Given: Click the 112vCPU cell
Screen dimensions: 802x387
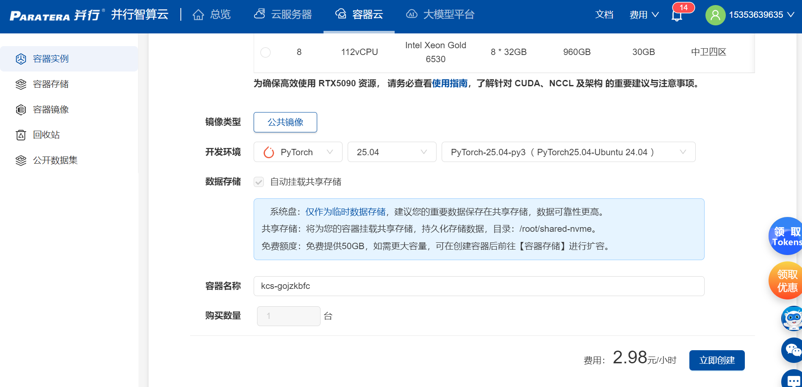Looking at the screenshot, I should point(360,52).
